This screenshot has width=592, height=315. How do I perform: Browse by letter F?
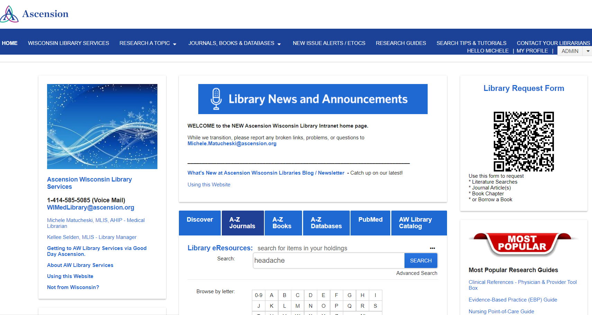[336, 295]
